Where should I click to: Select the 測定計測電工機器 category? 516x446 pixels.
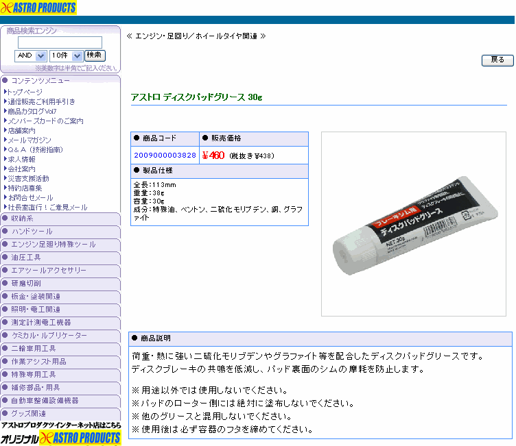click(60, 323)
